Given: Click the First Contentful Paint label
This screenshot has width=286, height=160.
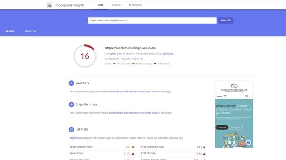Looking at the screenshot, I should click(x=81, y=147).
